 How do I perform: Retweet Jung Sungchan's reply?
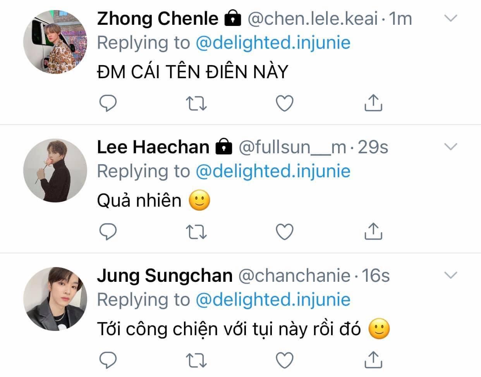[x=196, y=360]
